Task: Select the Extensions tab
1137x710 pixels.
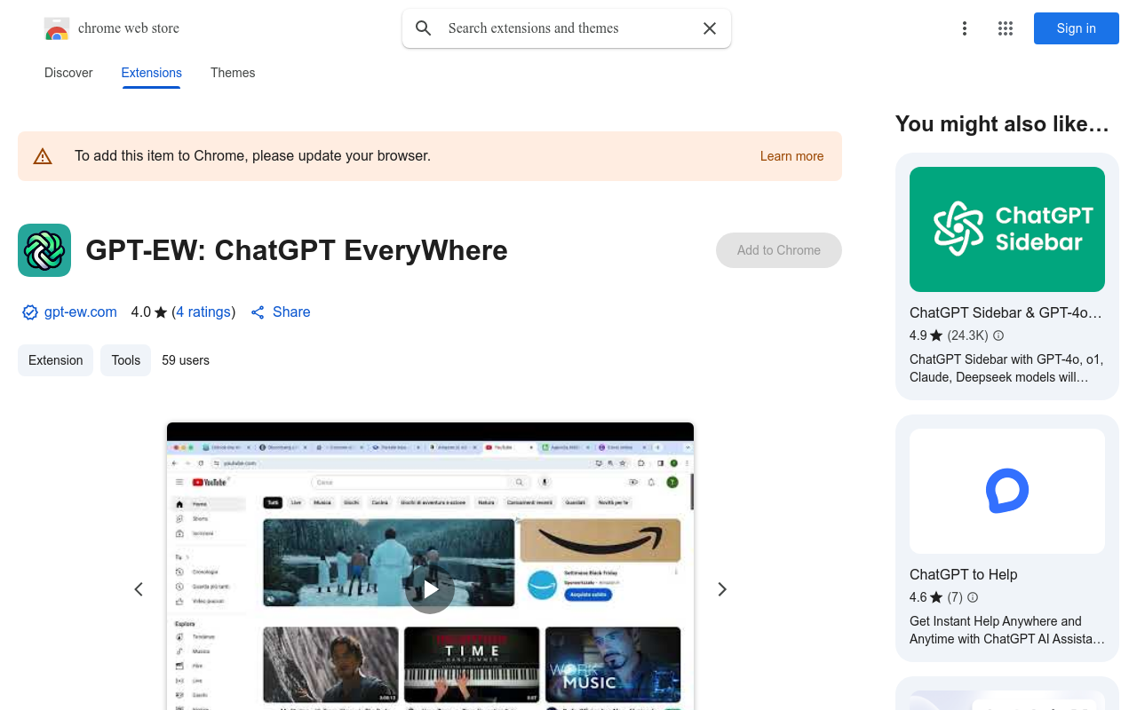Action: coord(152,73)
